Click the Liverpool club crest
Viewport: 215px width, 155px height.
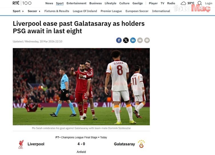21,144
